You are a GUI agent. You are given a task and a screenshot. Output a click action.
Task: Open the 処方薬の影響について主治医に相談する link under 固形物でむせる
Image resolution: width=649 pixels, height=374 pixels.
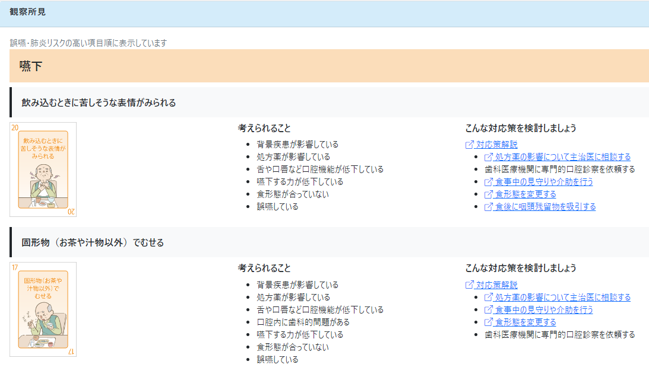tap(562, 298)
